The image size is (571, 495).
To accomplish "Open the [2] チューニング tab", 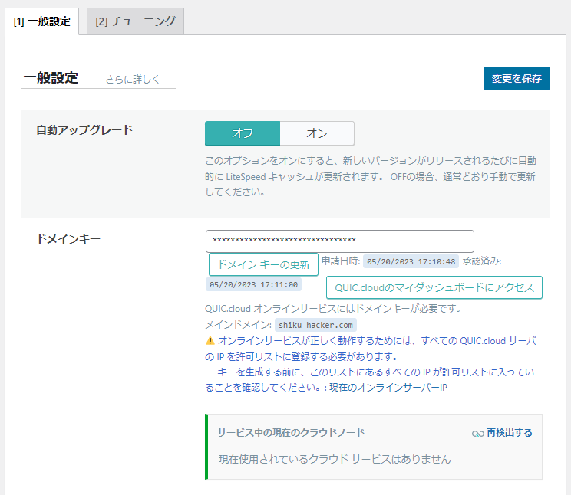I will click(x=135, y=21).
